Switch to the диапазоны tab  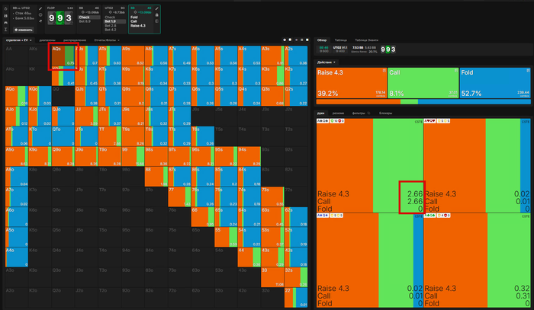coord(47,40)
